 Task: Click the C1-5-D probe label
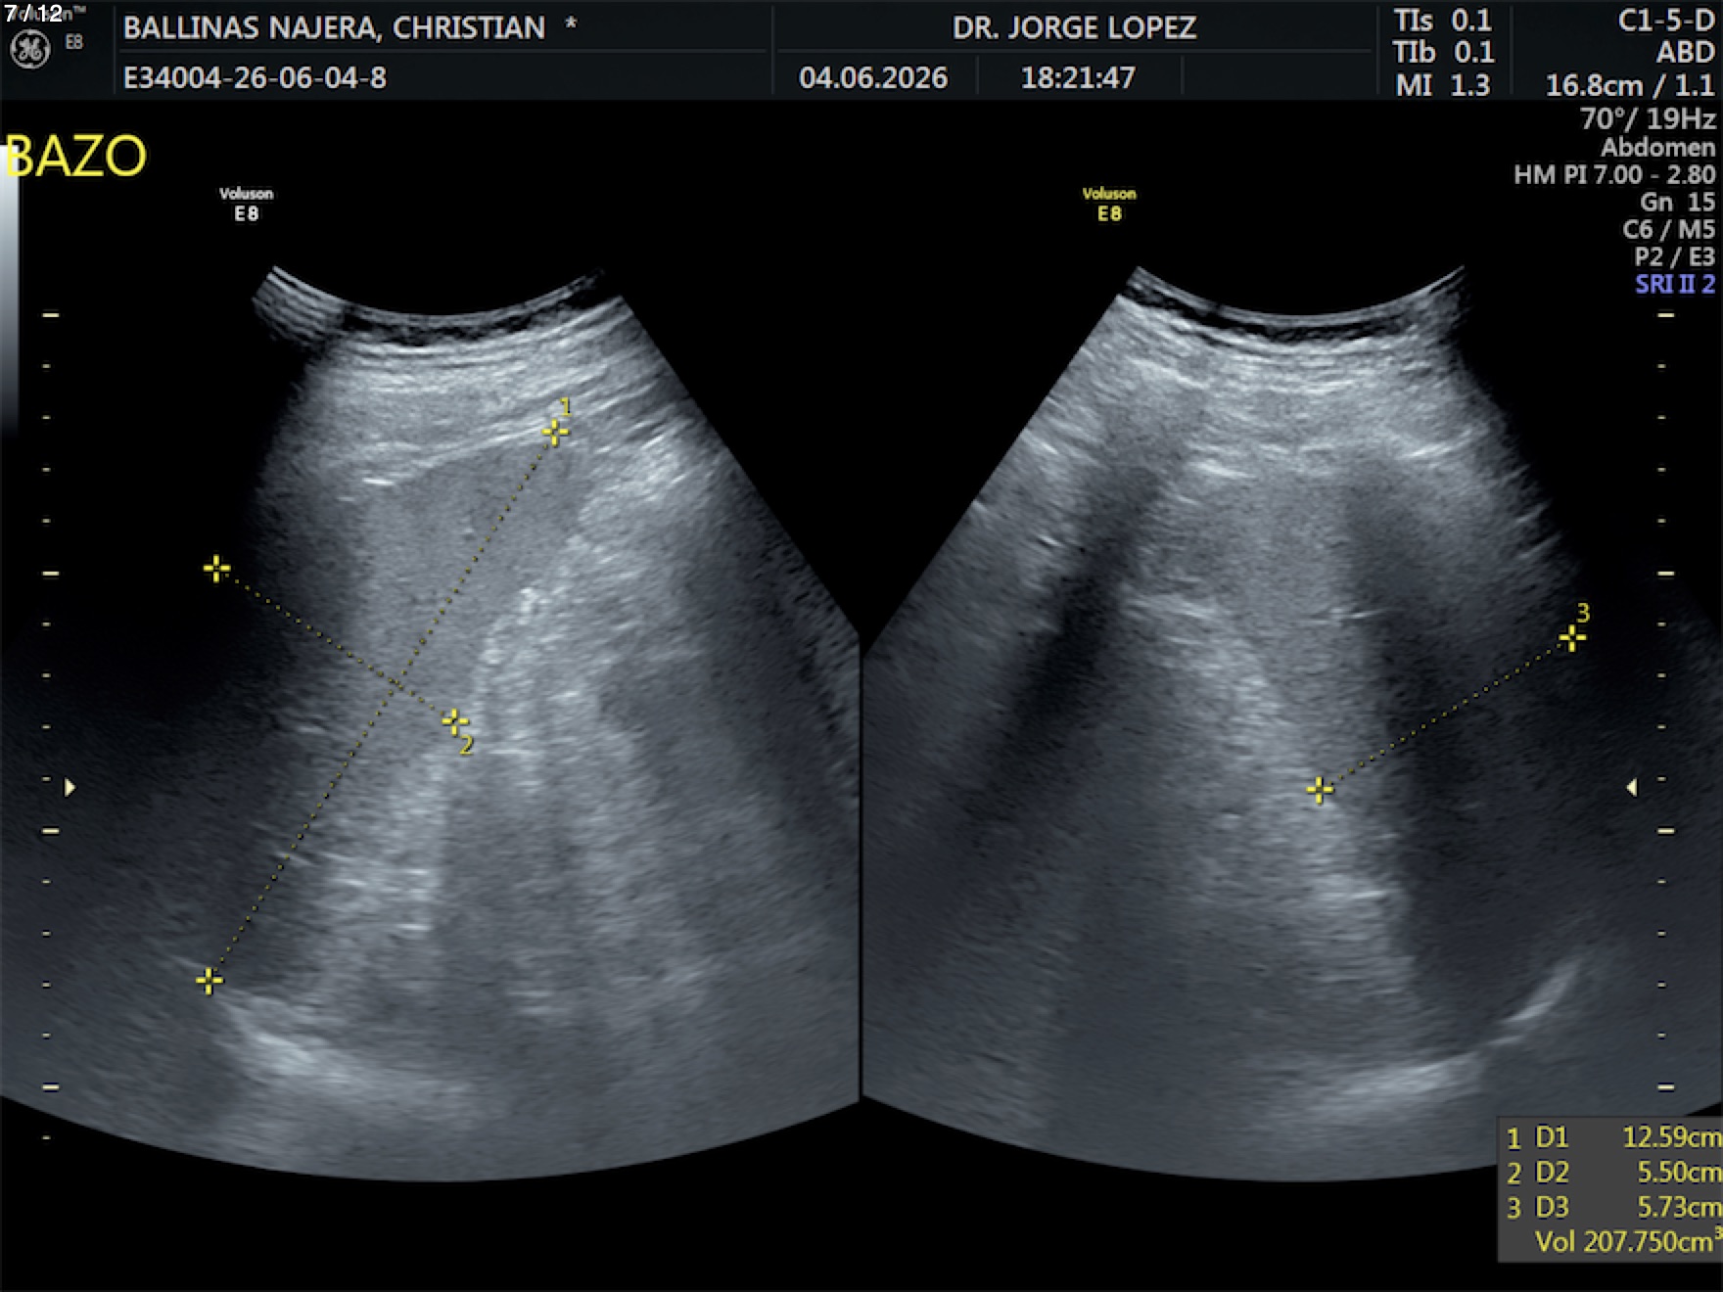[x=1666, y=21]
